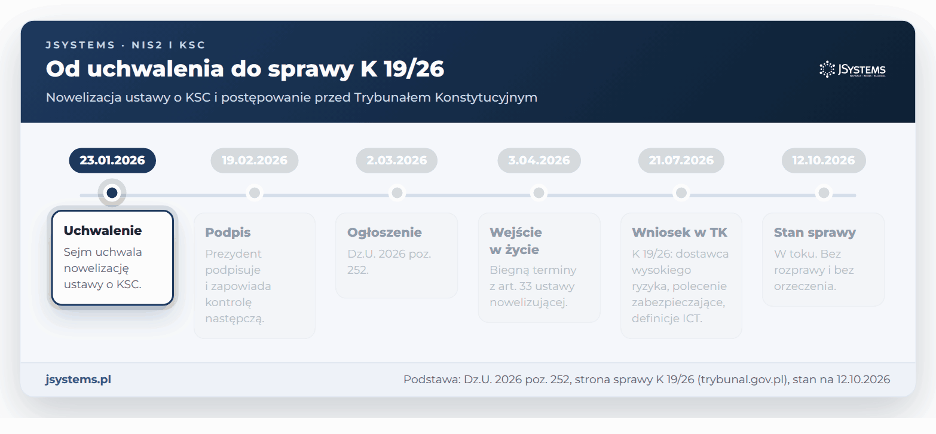Click the timeline dot above Ogłoszenie
This screenshot has width=936, height=434.
tap(397, 192)
